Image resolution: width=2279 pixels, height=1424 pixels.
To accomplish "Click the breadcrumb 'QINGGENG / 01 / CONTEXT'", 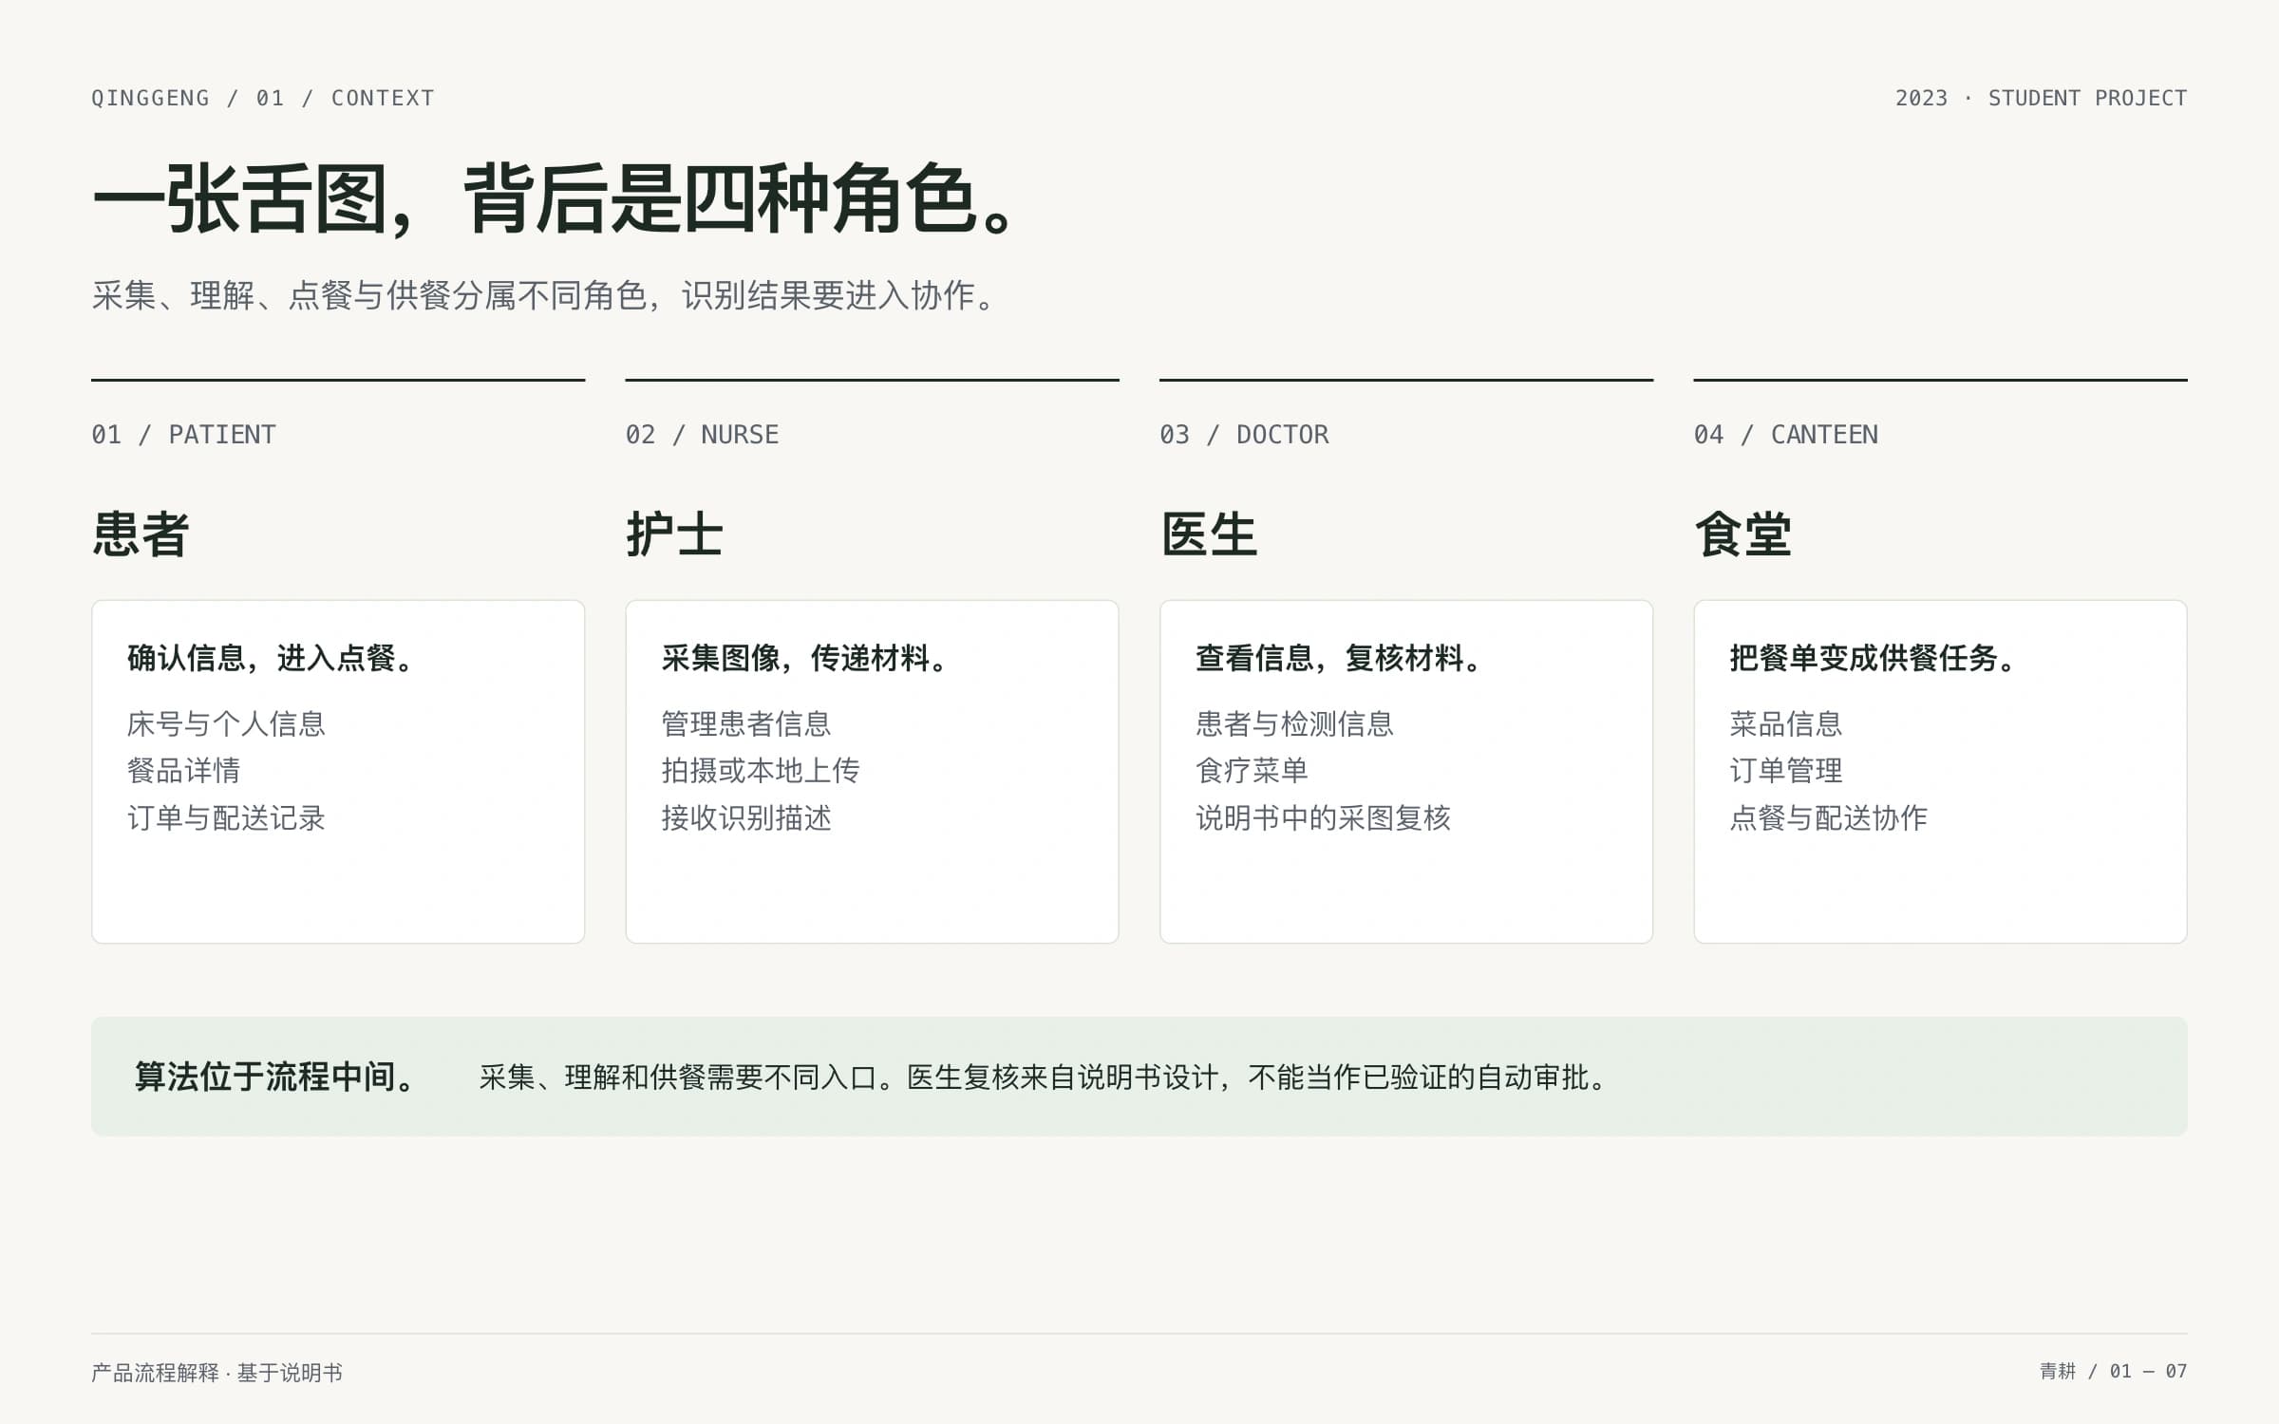I will pyautogui.click(x=262, y=98).
